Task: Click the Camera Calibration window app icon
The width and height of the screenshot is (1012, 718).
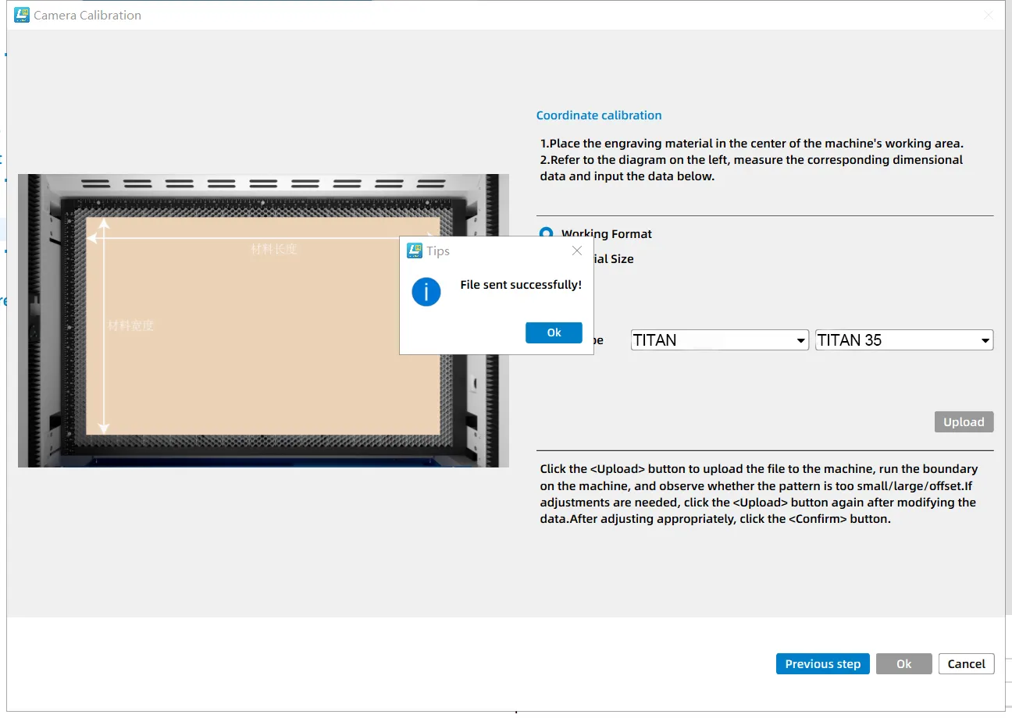Action: pos(21,15)
